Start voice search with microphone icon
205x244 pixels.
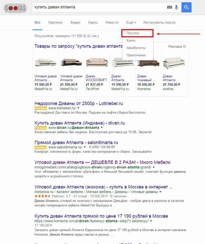coord(176,7)
